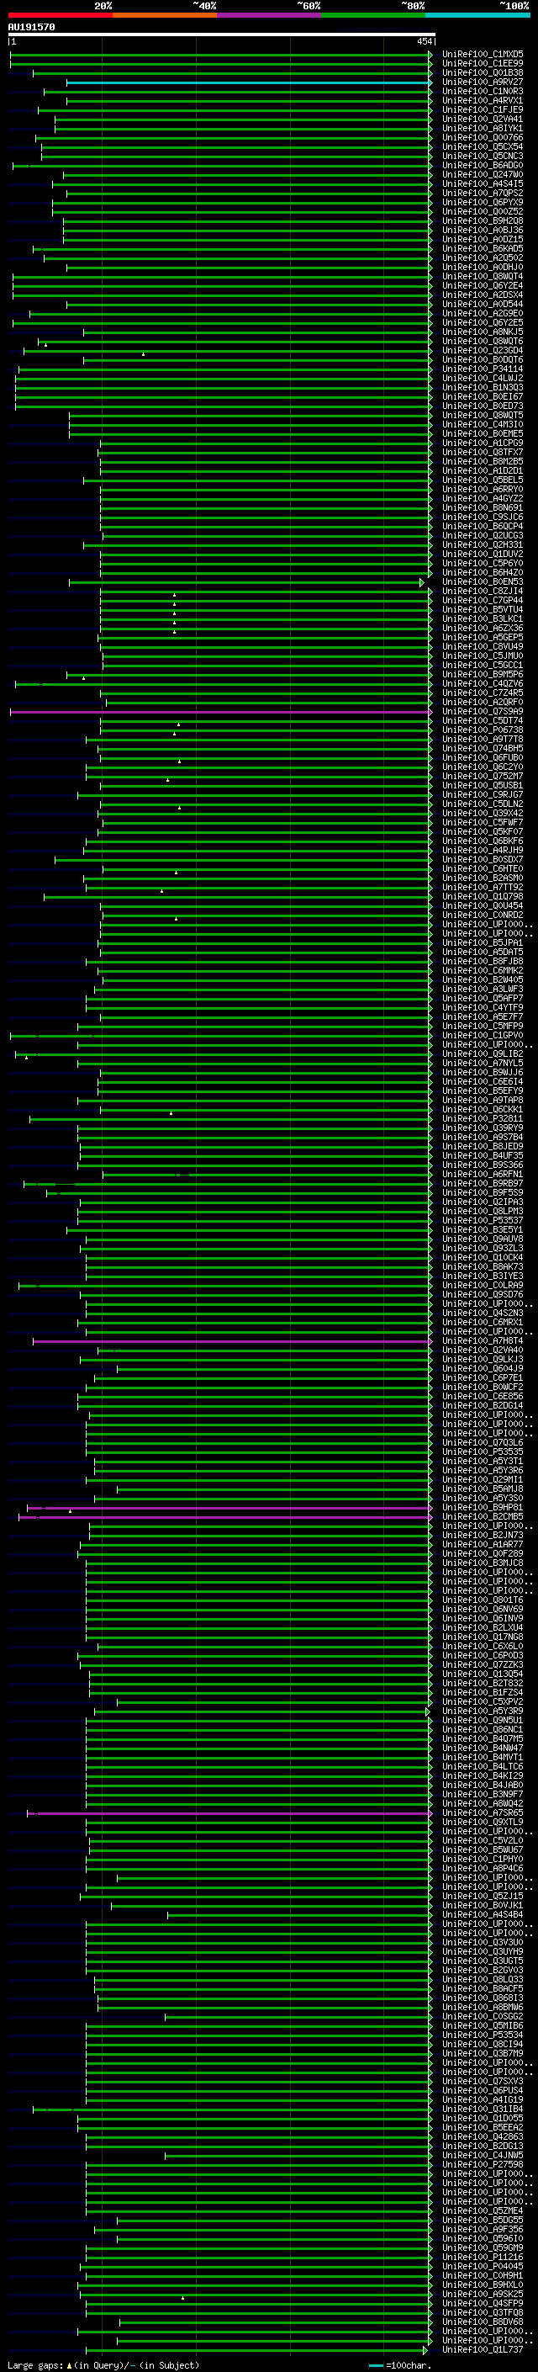Click the AU191570 query name label
This screenshot has height=2372, width=538.
(x=31, y=27)
